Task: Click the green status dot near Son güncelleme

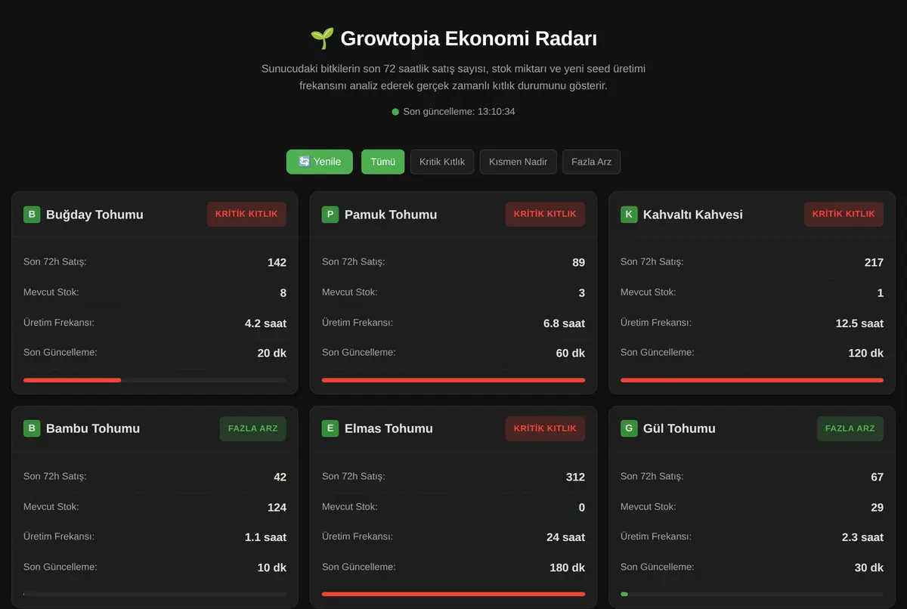Action: pos(395,112)
